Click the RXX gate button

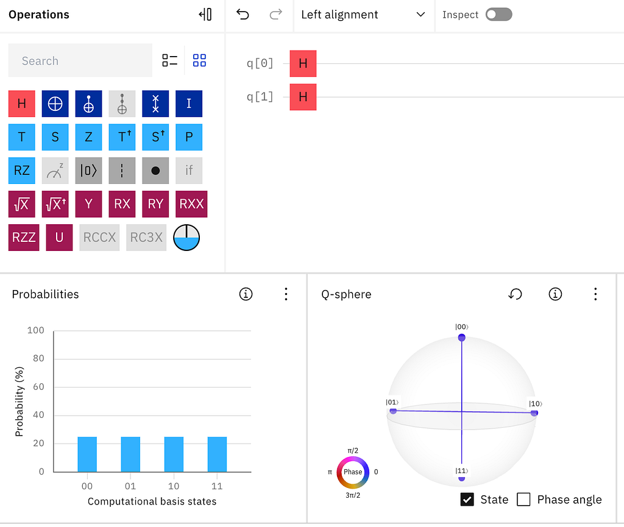coord(191,204)
